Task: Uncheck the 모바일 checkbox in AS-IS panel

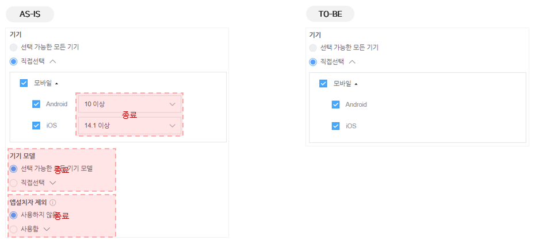Action: click(24, 83)
